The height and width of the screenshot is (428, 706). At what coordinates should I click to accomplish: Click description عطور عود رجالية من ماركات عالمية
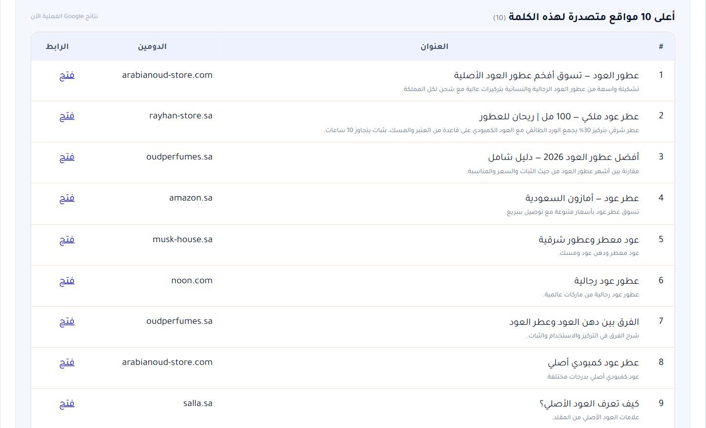pos(591,294)
